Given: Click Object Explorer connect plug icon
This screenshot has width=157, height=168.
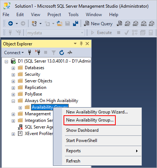Looking at the screenshot, I should click(x=30, y=52).
